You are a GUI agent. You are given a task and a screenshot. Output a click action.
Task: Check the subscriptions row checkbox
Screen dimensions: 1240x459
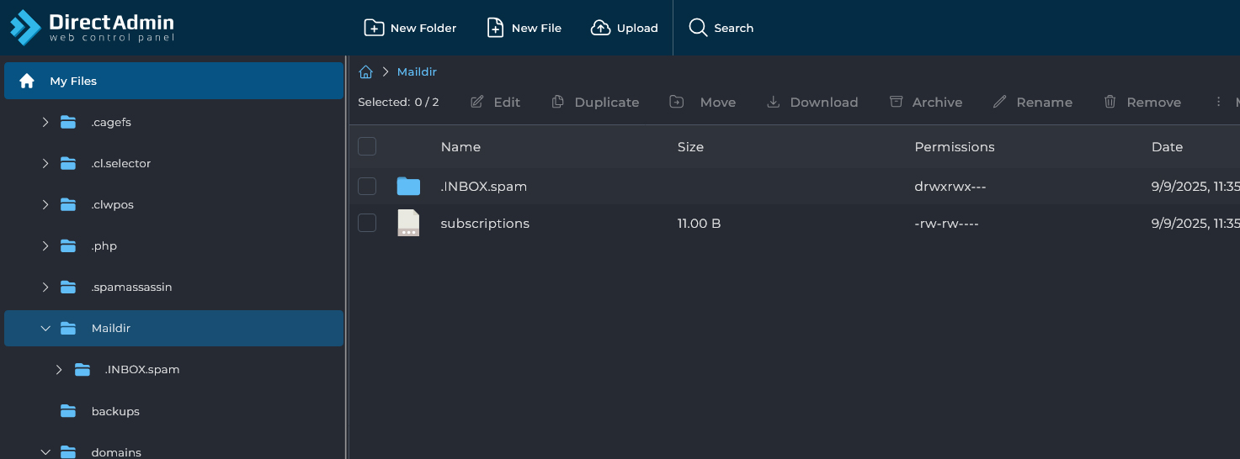pyautogui.click(x=367, y=223)
